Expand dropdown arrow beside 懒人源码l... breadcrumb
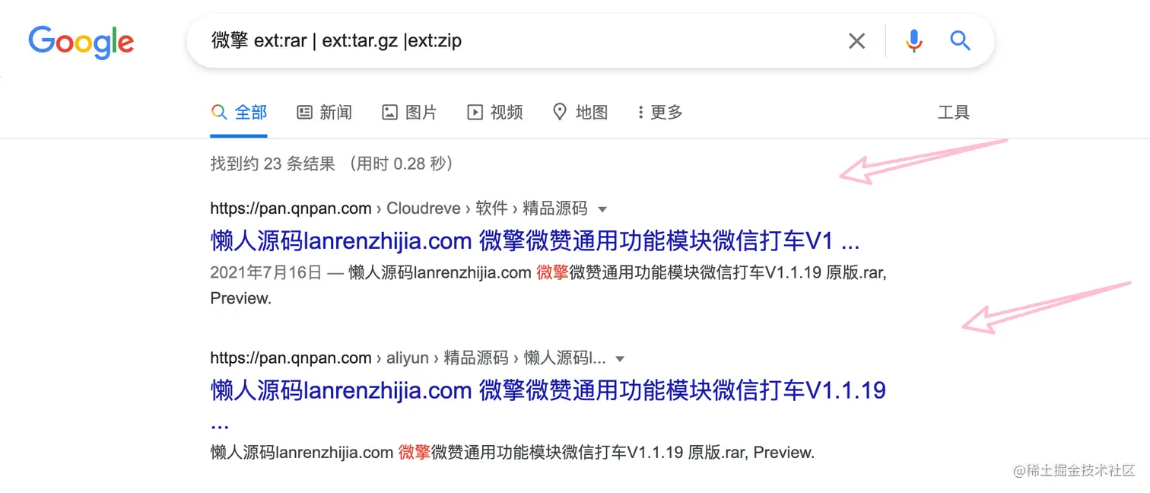Viewport: 1150px width, 493px height. (x=620, y=359)
